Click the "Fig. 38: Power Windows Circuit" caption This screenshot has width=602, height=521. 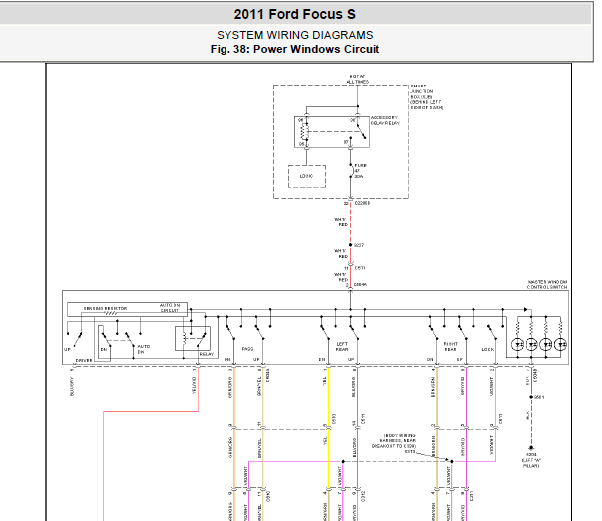click(294, 49)
